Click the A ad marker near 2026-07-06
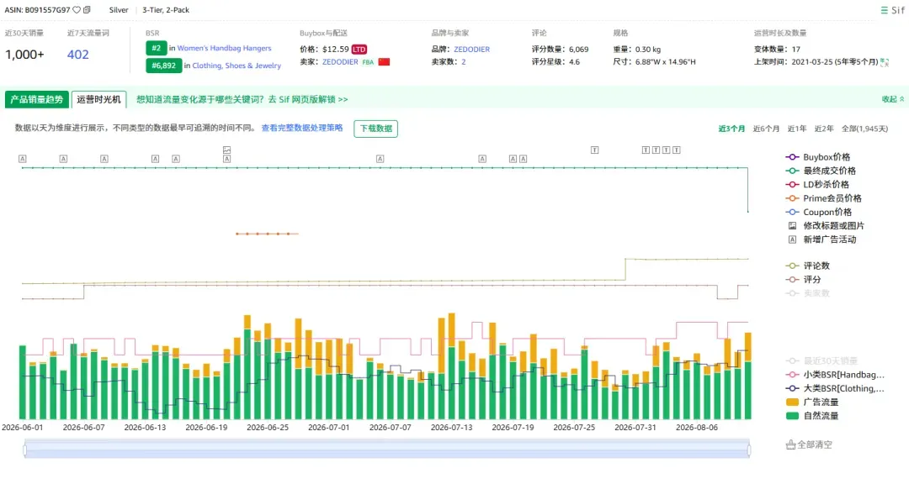This screenshot has height=484, width=909. pyautogui.click(x=380, y=159)
